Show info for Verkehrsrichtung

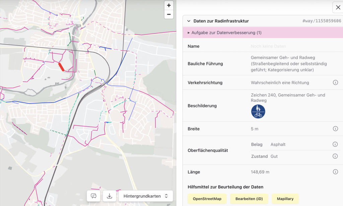[x=335, y=82]
